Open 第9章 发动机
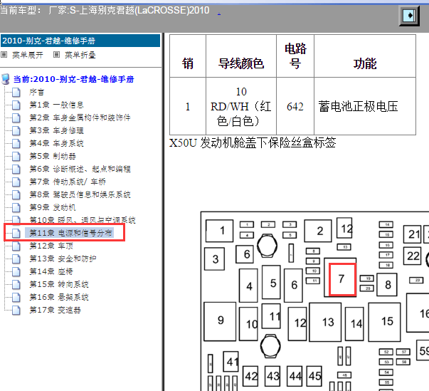This screenshot has height=391, width=429. [53, 207]
